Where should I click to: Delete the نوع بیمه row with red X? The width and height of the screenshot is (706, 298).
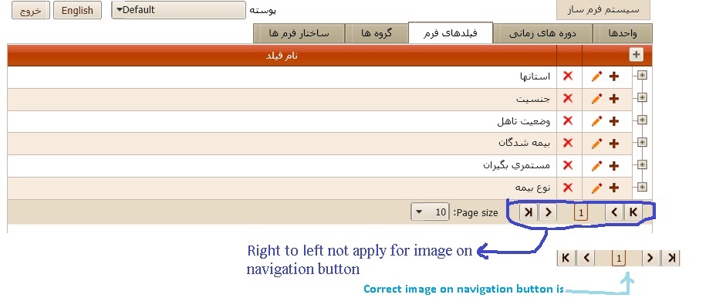(x=568, y=188)
